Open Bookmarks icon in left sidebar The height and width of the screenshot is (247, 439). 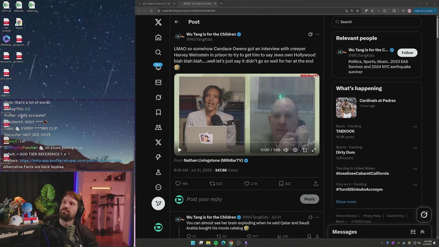158,112
